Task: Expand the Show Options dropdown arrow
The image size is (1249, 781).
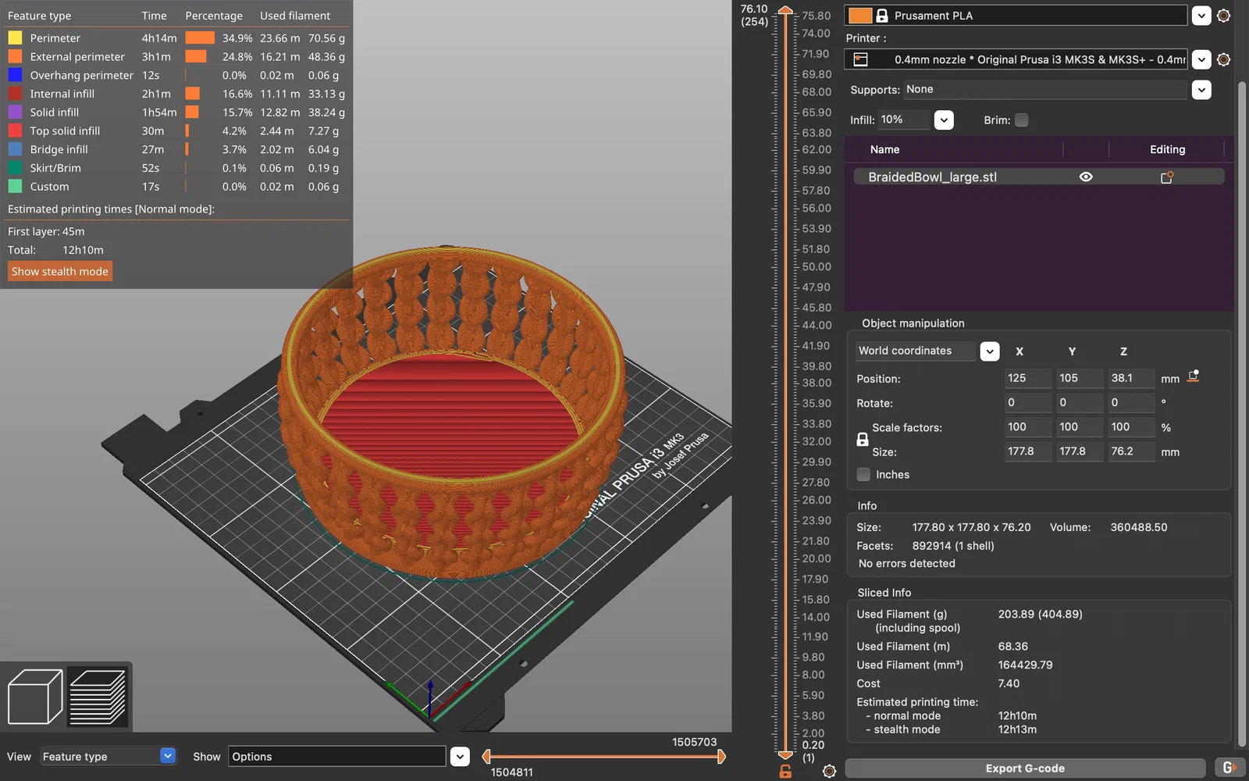Action: [x=461, y=756]
